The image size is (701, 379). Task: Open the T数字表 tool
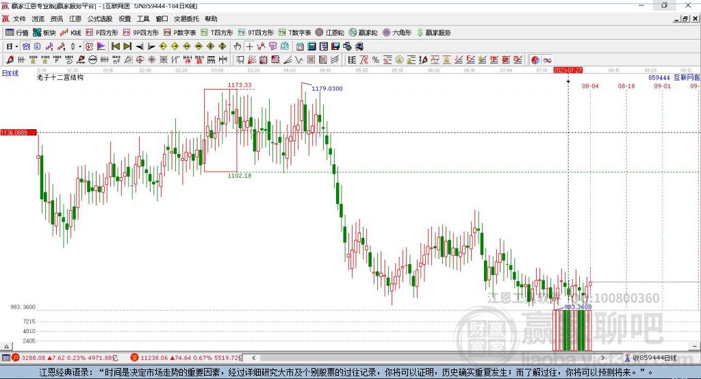tap(294, 33)
